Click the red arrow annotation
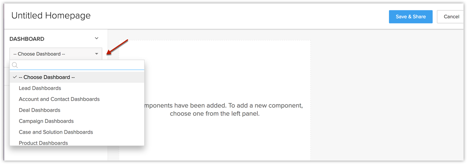This screenshot has width=467, height=164. [118, 47]
